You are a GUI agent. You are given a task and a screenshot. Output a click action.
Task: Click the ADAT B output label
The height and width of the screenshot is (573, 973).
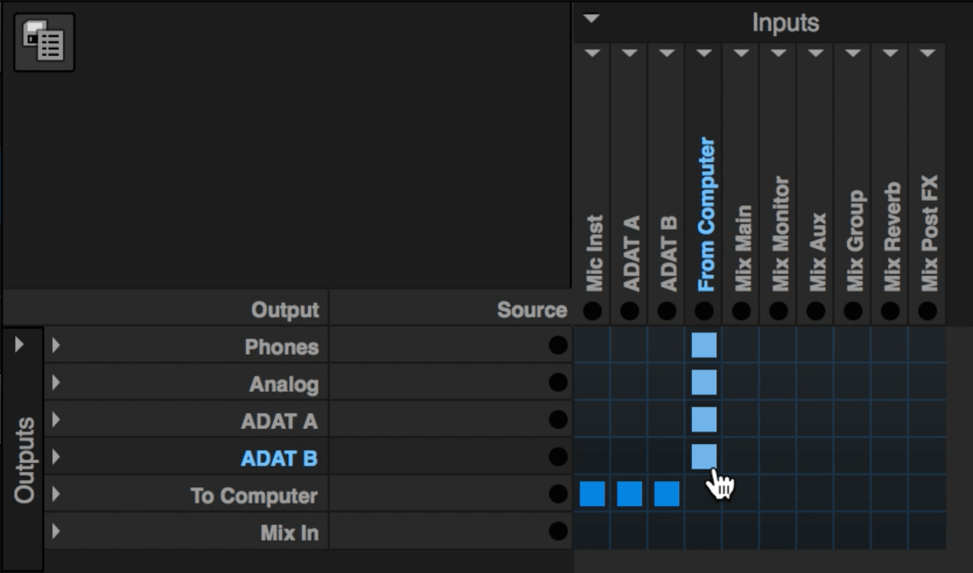pyautogui.click(x=279, y=458)
